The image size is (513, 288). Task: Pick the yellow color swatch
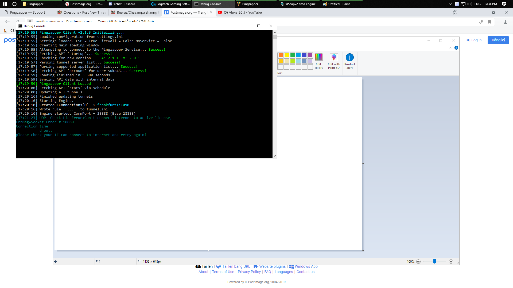[287, 55]
